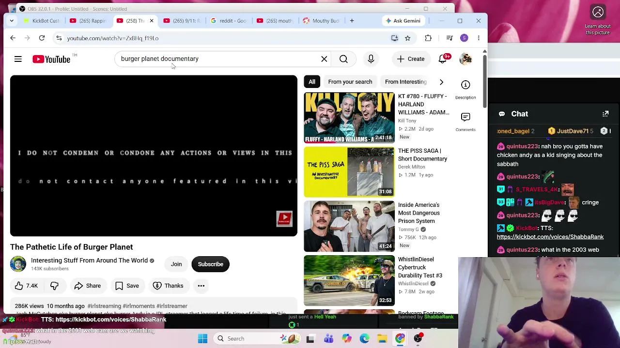
Task: Open the channel avatar under the video
Action: 18,264
